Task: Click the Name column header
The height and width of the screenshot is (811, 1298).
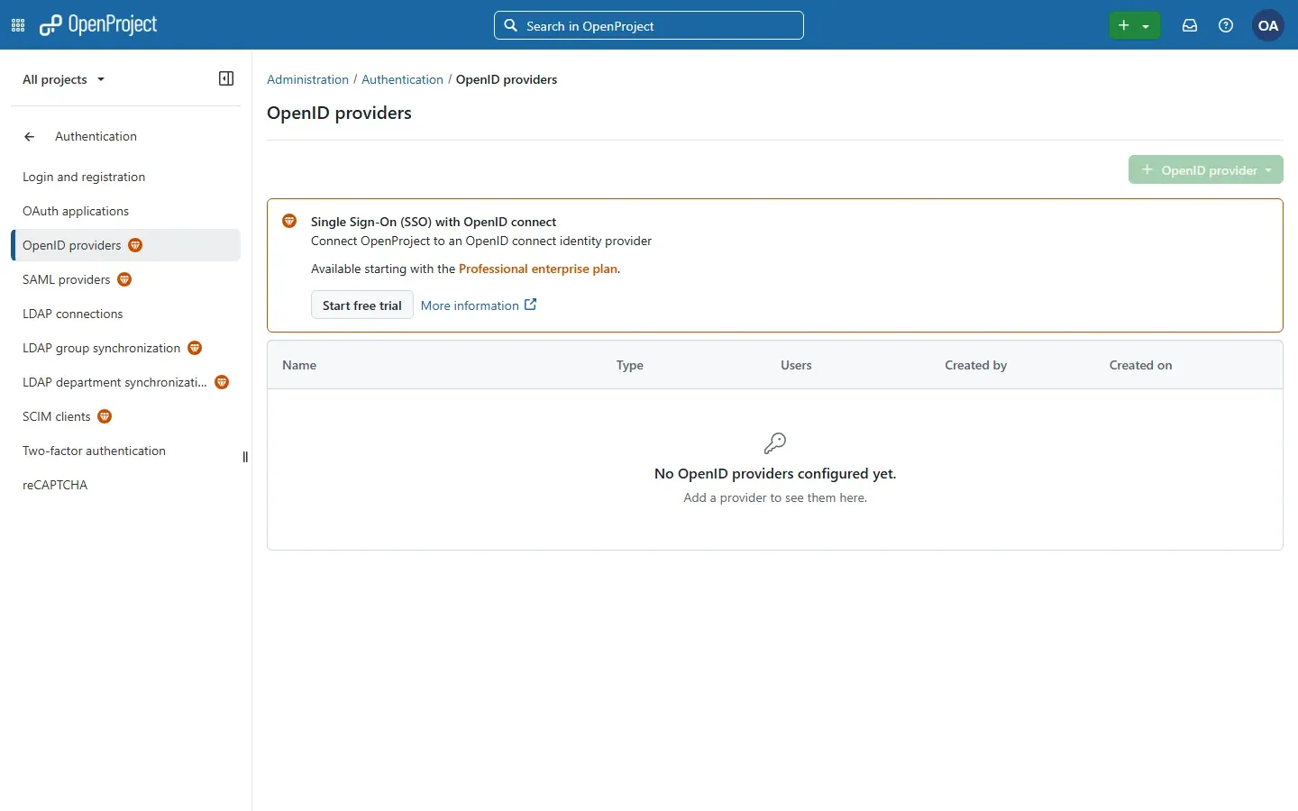Action: (299, 365)
